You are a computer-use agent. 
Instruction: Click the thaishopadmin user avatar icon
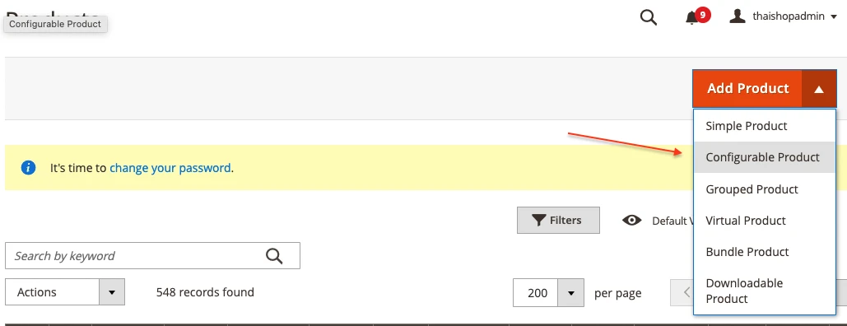coord(737,16)
